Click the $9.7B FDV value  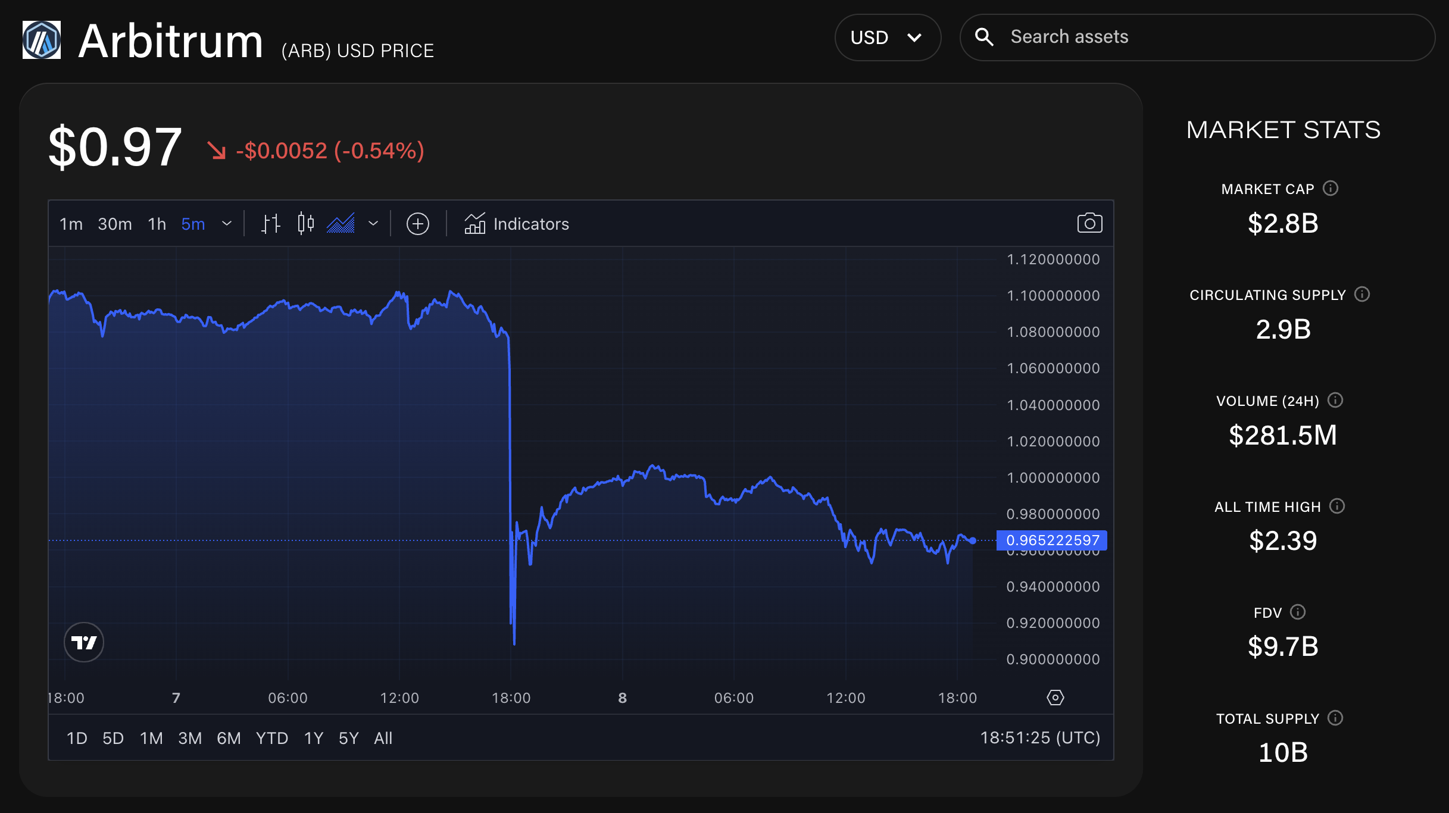(1283, 647)
